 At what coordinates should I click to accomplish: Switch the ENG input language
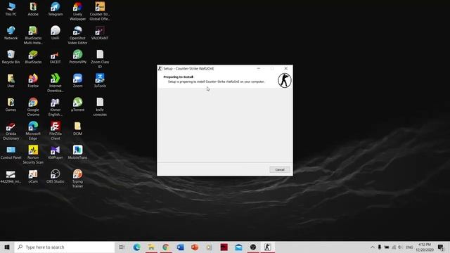pos(409,247)
